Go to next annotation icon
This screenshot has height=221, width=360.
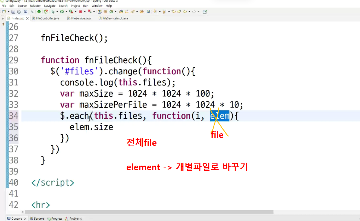[155, 12]
